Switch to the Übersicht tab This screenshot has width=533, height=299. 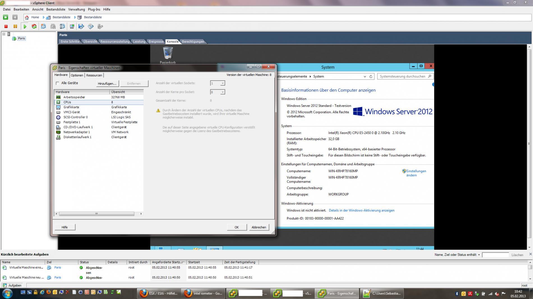coord(90,41)
